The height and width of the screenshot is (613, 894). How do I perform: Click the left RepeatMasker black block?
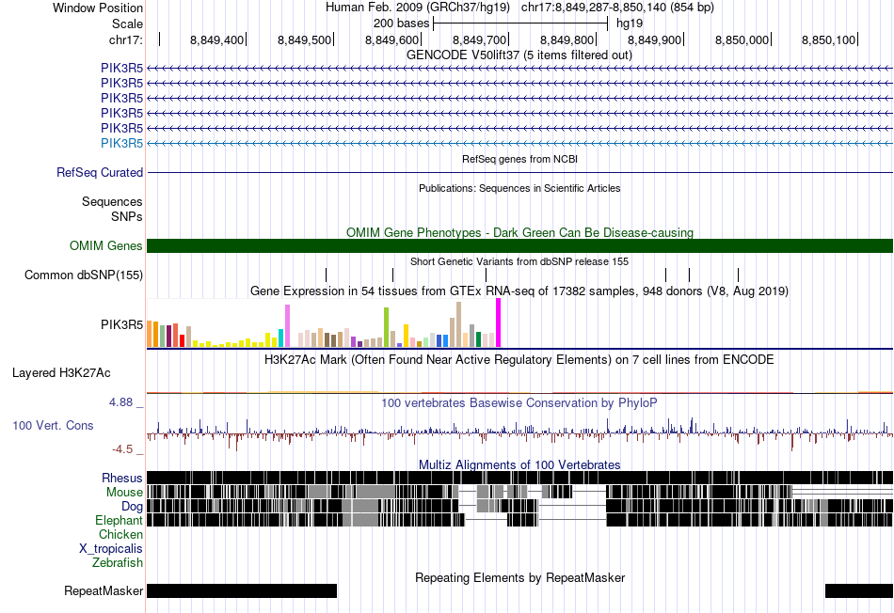coord(242,590)
